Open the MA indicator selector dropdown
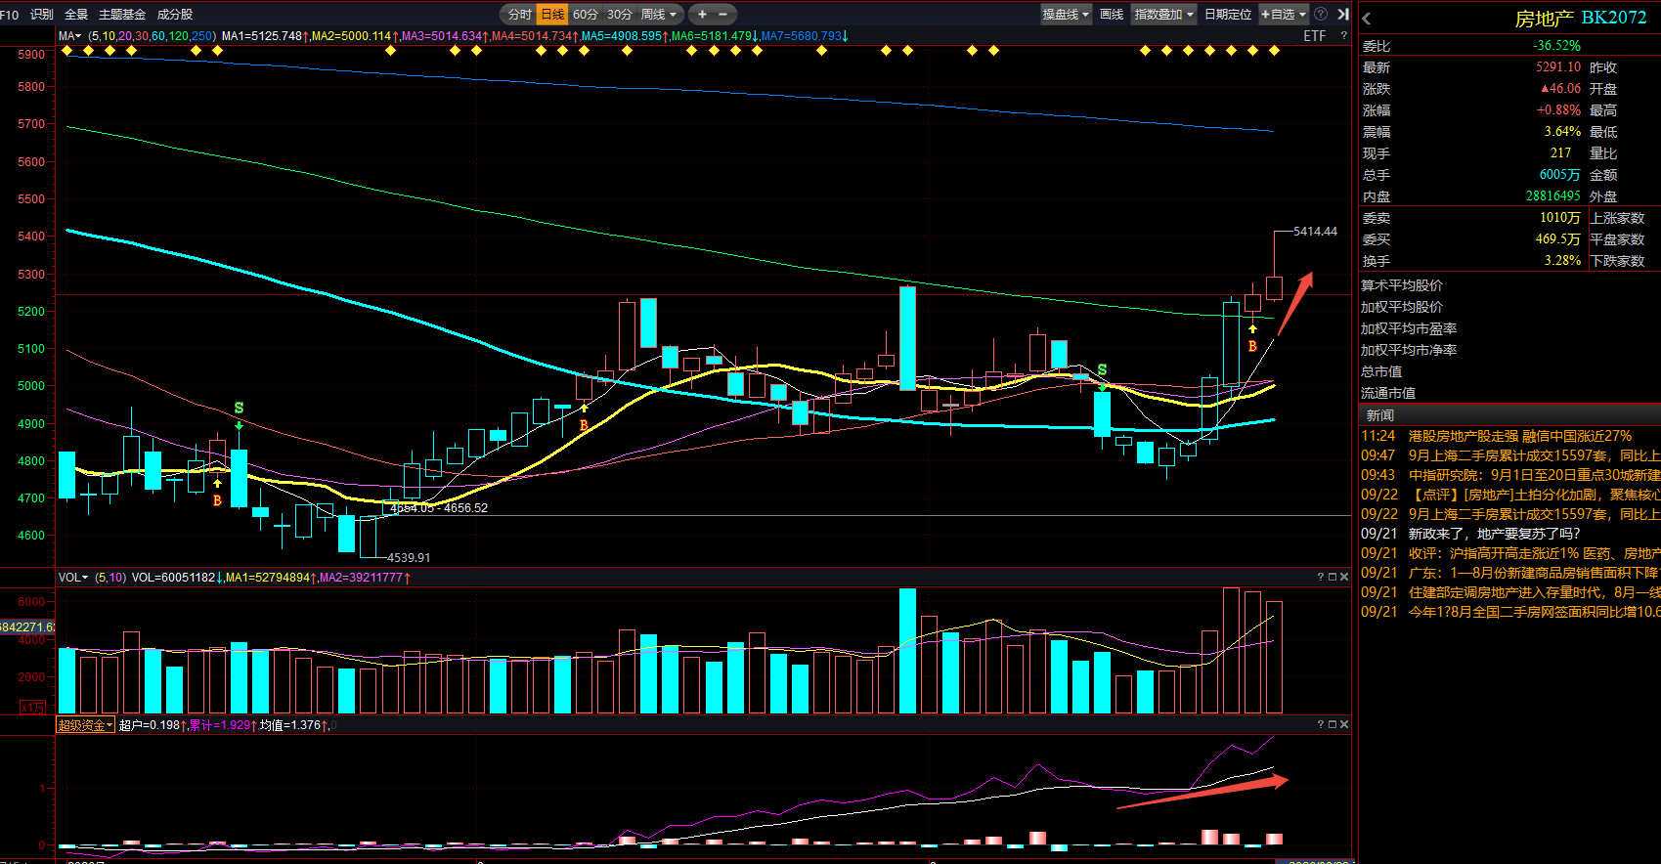This screenshot has height=864, width=1661. pyautogui.click(x=70, y=36)
